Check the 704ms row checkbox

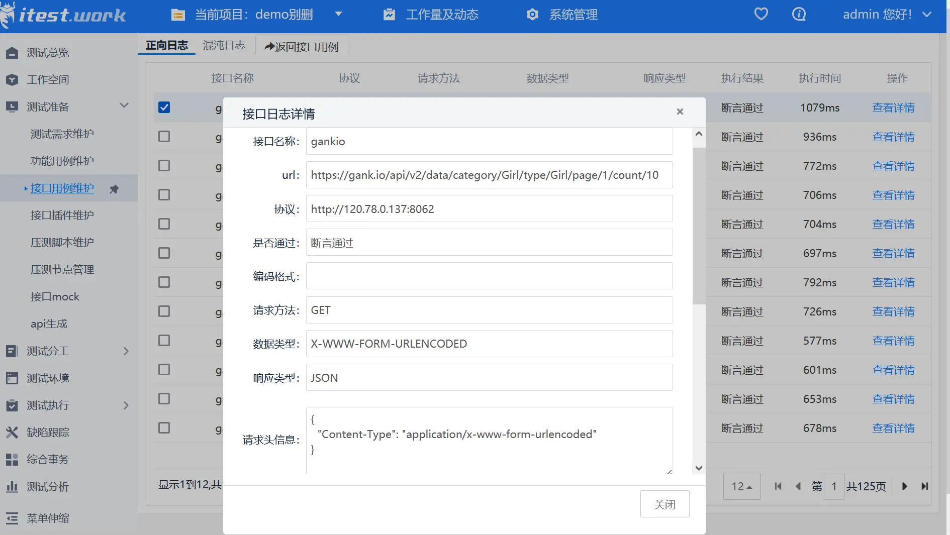(164, 224)
